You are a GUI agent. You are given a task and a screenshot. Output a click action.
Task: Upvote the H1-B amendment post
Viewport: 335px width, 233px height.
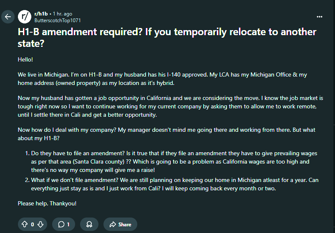(25, 224)
